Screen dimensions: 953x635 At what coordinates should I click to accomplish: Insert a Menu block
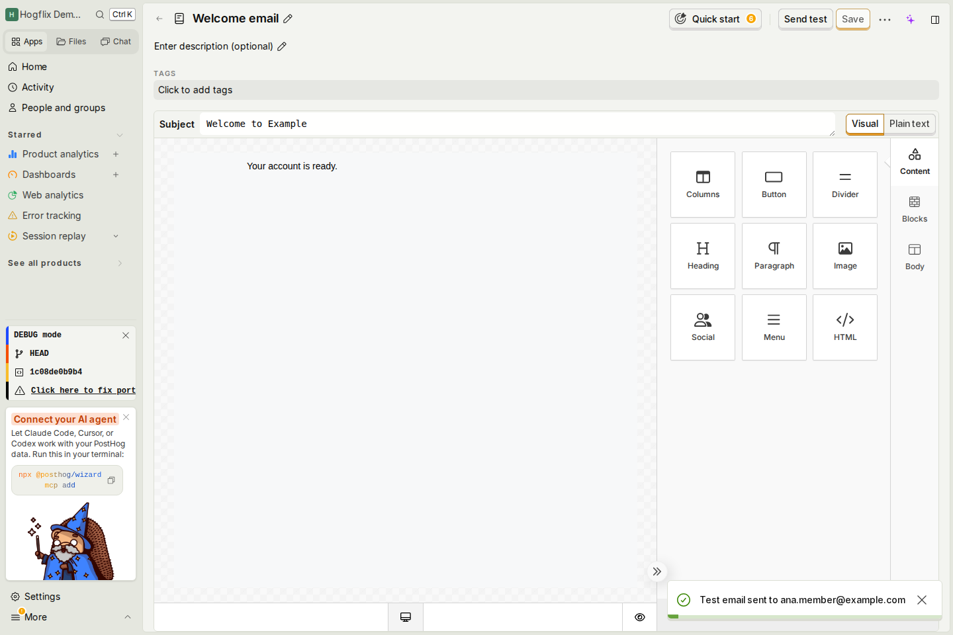tap(774, 327)
